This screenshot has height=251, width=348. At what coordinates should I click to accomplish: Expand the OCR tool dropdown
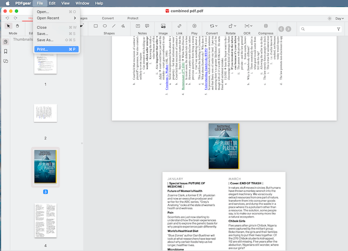(251, 26)
